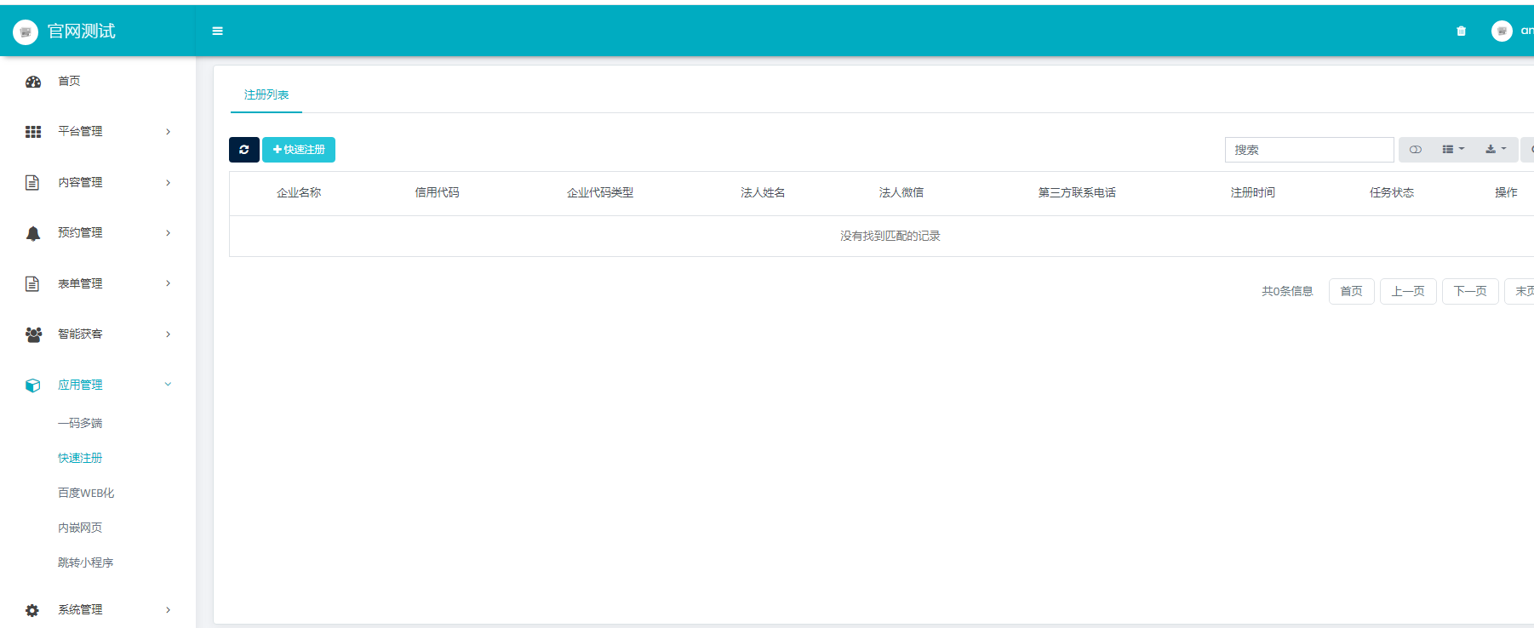The image size is (1534, 628).
Task: Expand the 内容管理 menu chevron
Action: click(x=168, y=183)
